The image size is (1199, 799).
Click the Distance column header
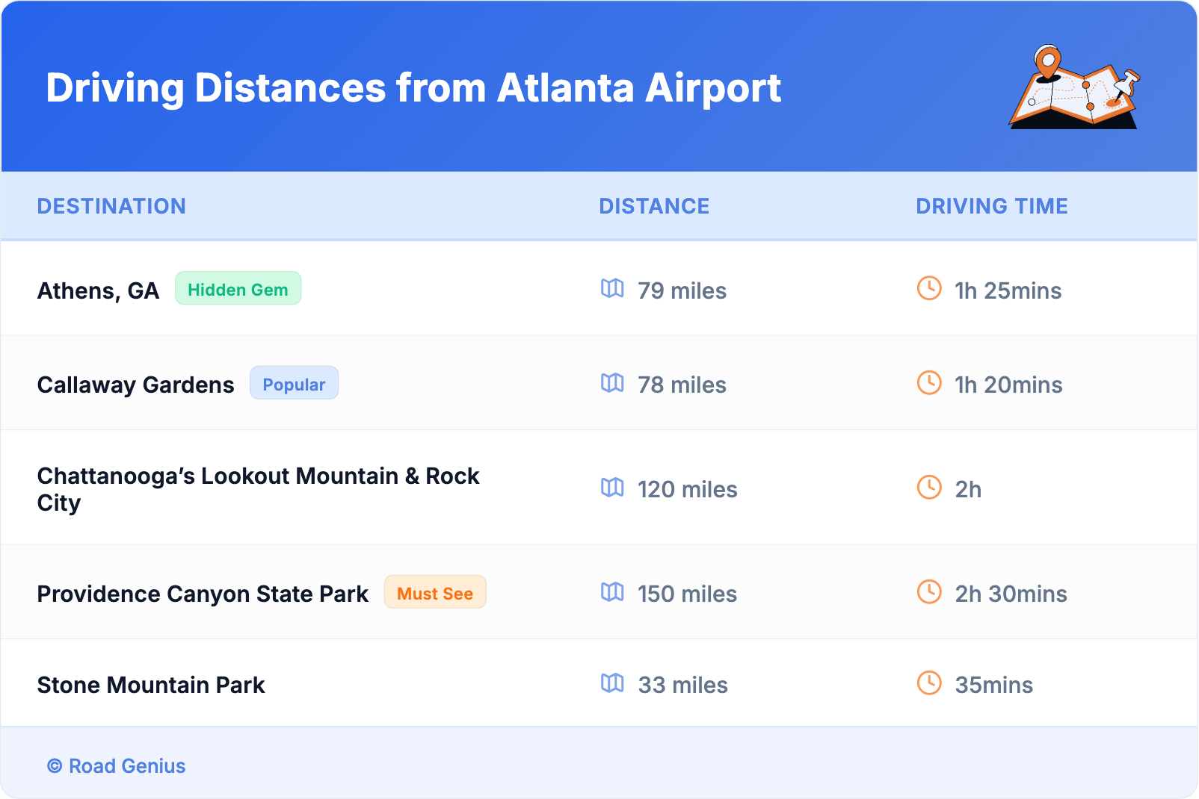click(654, 206)
